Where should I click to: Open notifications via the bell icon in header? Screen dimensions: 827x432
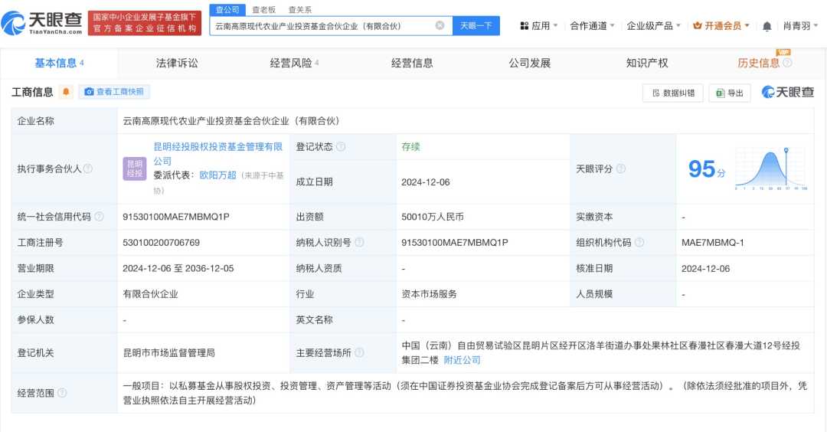coord(767,26)
